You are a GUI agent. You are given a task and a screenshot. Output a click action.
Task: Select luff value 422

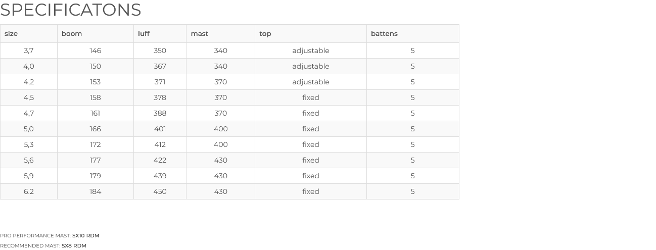coord(160,160)
